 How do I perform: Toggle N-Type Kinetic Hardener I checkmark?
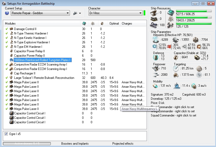pos(7,38)
